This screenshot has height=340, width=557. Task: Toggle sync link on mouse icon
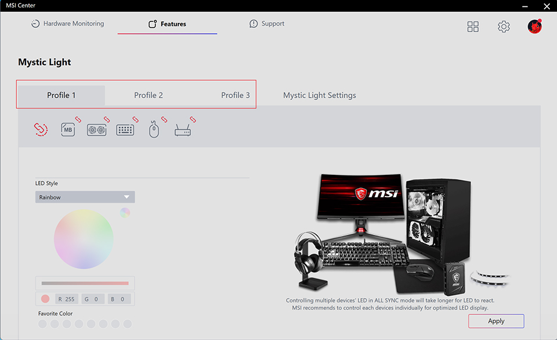point(164,120)
